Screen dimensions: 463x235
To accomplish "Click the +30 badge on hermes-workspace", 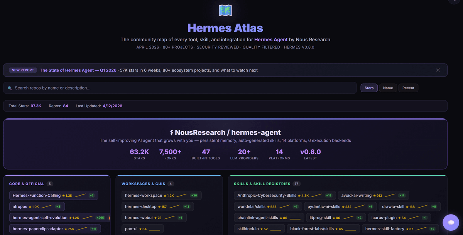I will pos(194,196).
